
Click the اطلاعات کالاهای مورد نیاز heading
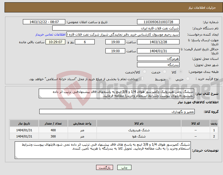click(x=198, y=102)
